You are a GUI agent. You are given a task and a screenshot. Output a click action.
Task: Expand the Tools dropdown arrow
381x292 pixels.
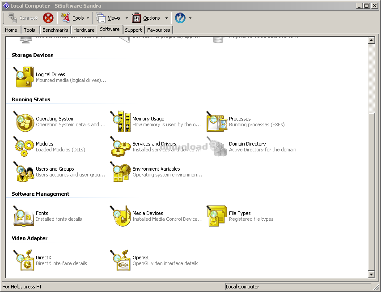[x=88, y=18]
